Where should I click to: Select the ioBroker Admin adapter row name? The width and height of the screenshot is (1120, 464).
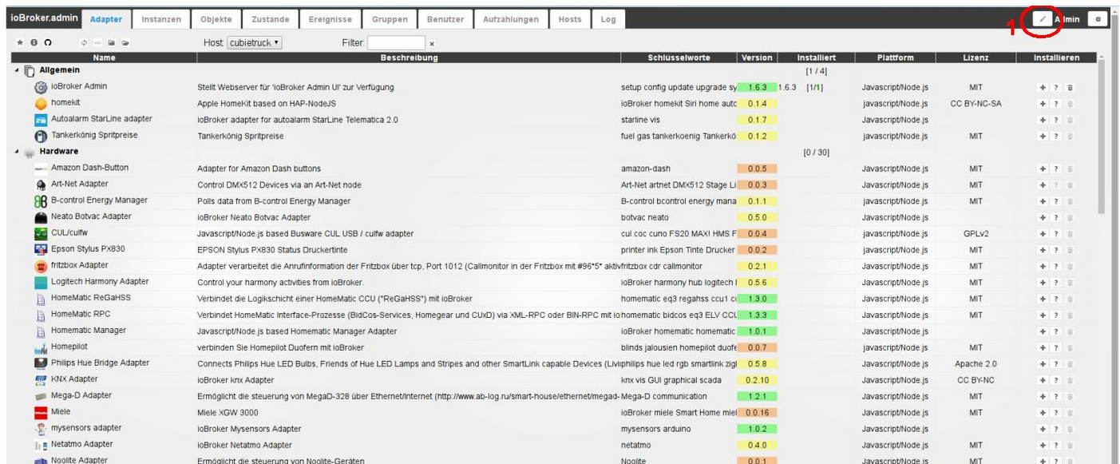point(79,86)
